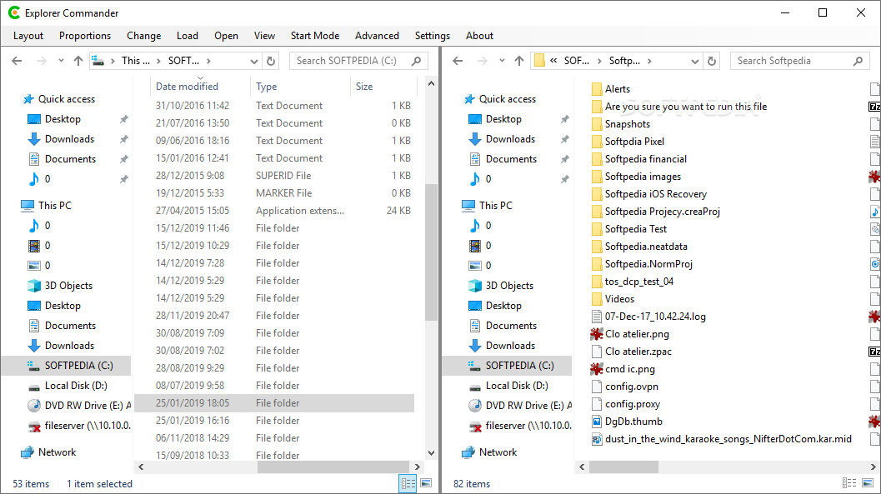This screenshot has height=494, width=881.
Task: Unpin Desktop in left pane Quick access
Action: 123,119
